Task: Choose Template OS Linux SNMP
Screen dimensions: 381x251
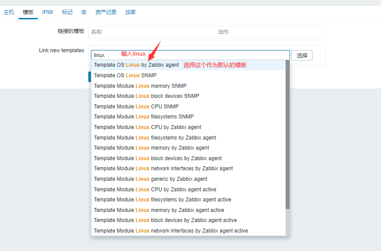Action: point(189,75)
